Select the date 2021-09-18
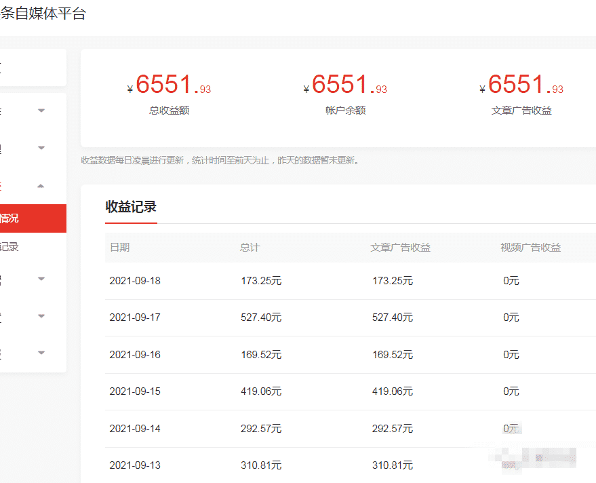The width and height of the screenshot is (596, 483). tap(135, 281)
